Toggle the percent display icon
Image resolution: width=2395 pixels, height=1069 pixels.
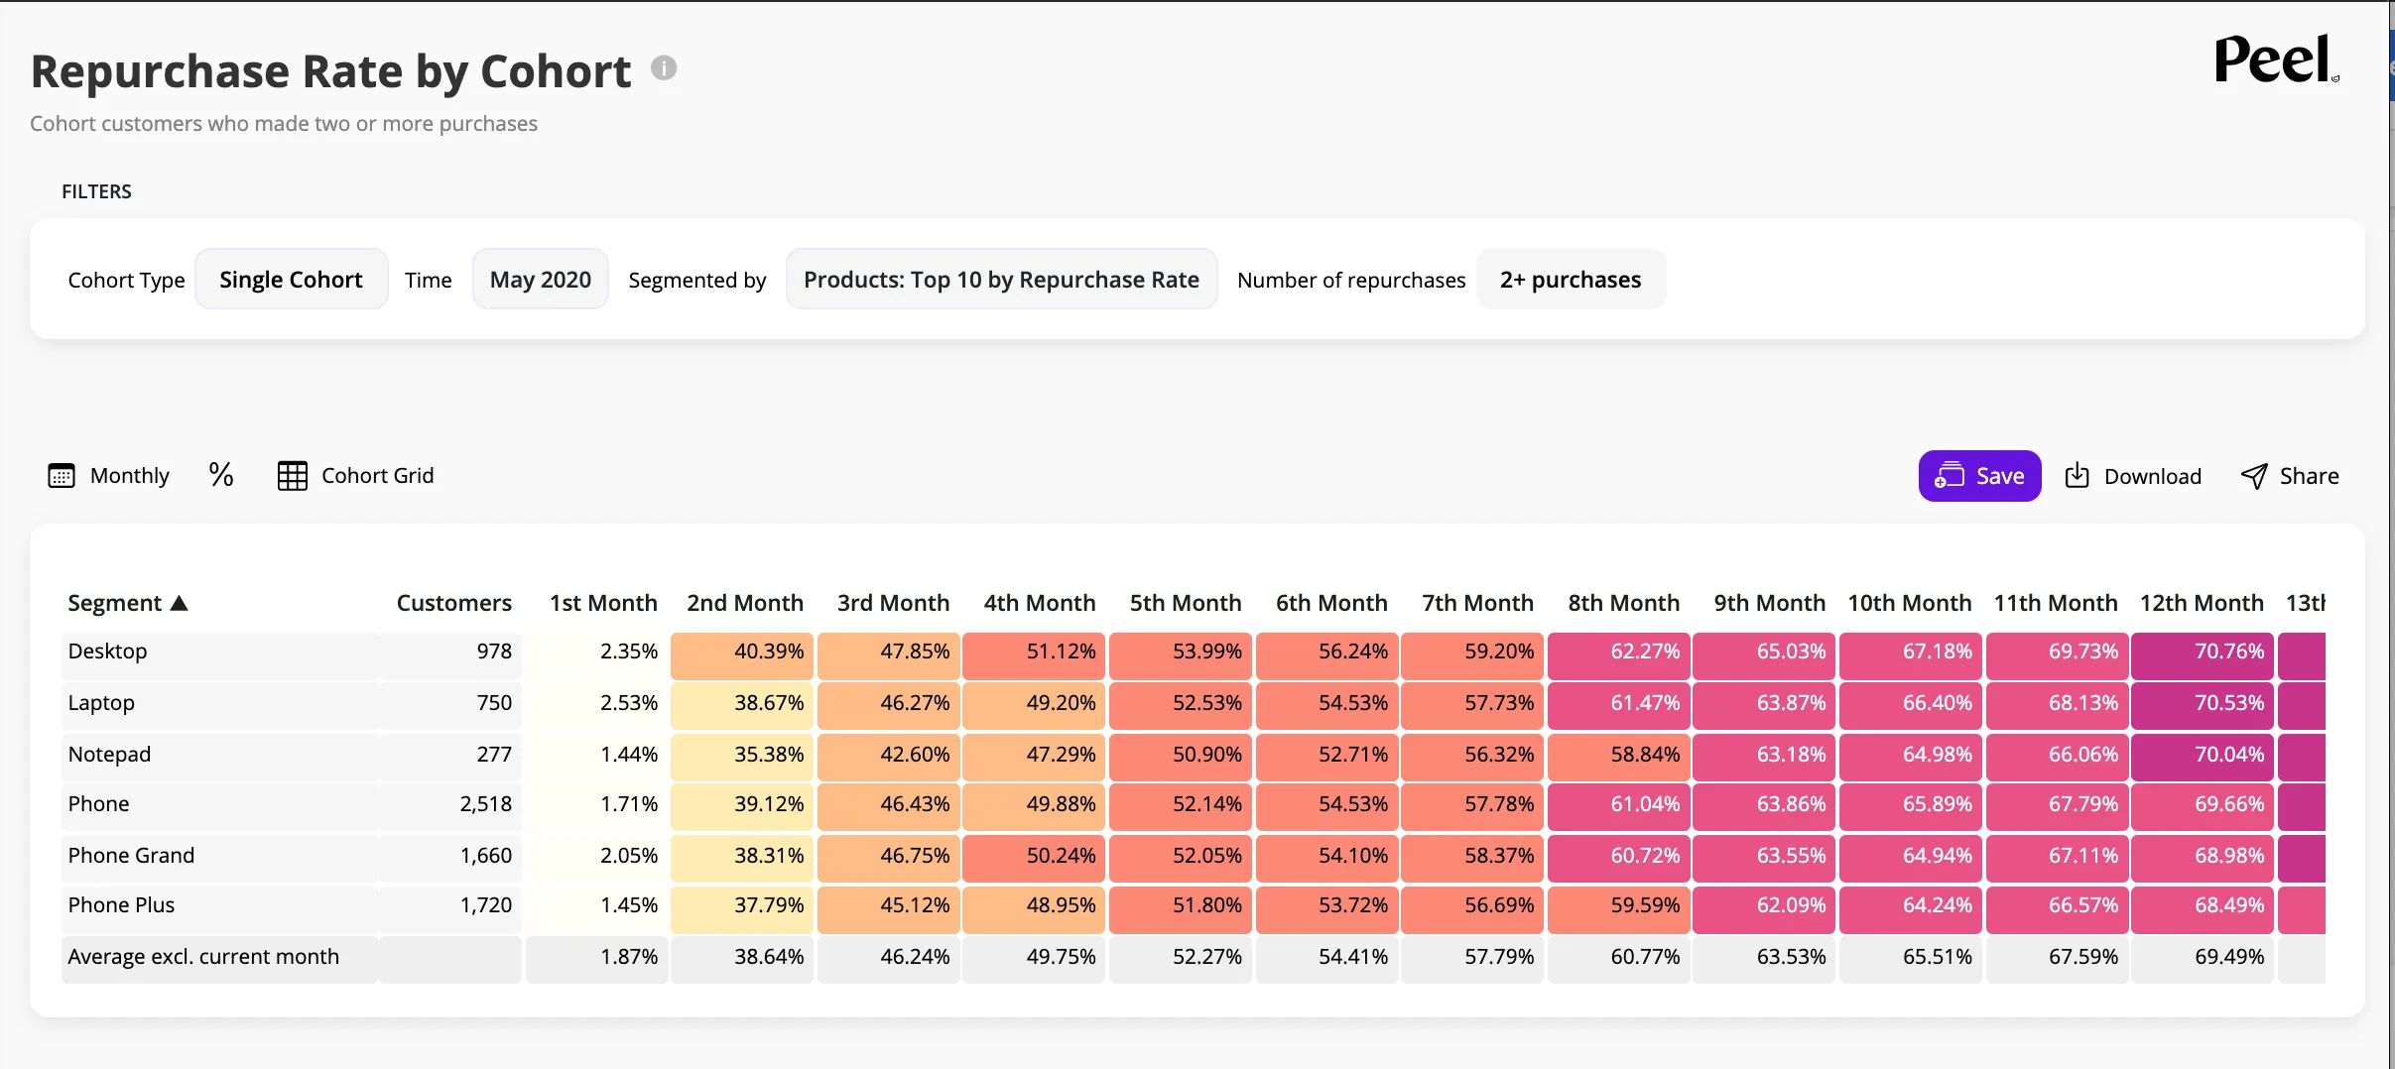(221, 475)
